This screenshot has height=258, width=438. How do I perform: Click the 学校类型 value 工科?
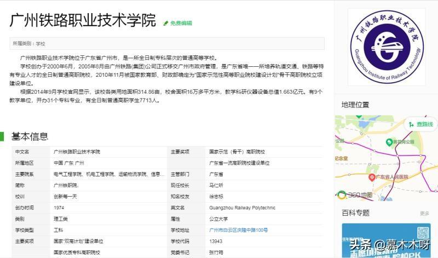coord(59,230)
